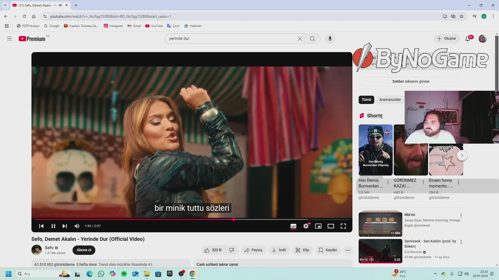Screen dimensions: 499x280
Task: Save the video with Kaydet
Action: pyautogui.click(x=327, y=250)
